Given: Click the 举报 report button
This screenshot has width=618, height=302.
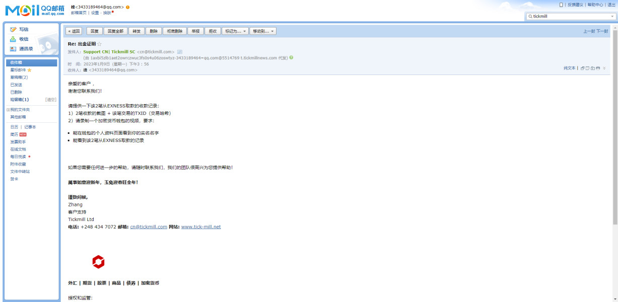Looking at the screenshot, I should [195, 31].
